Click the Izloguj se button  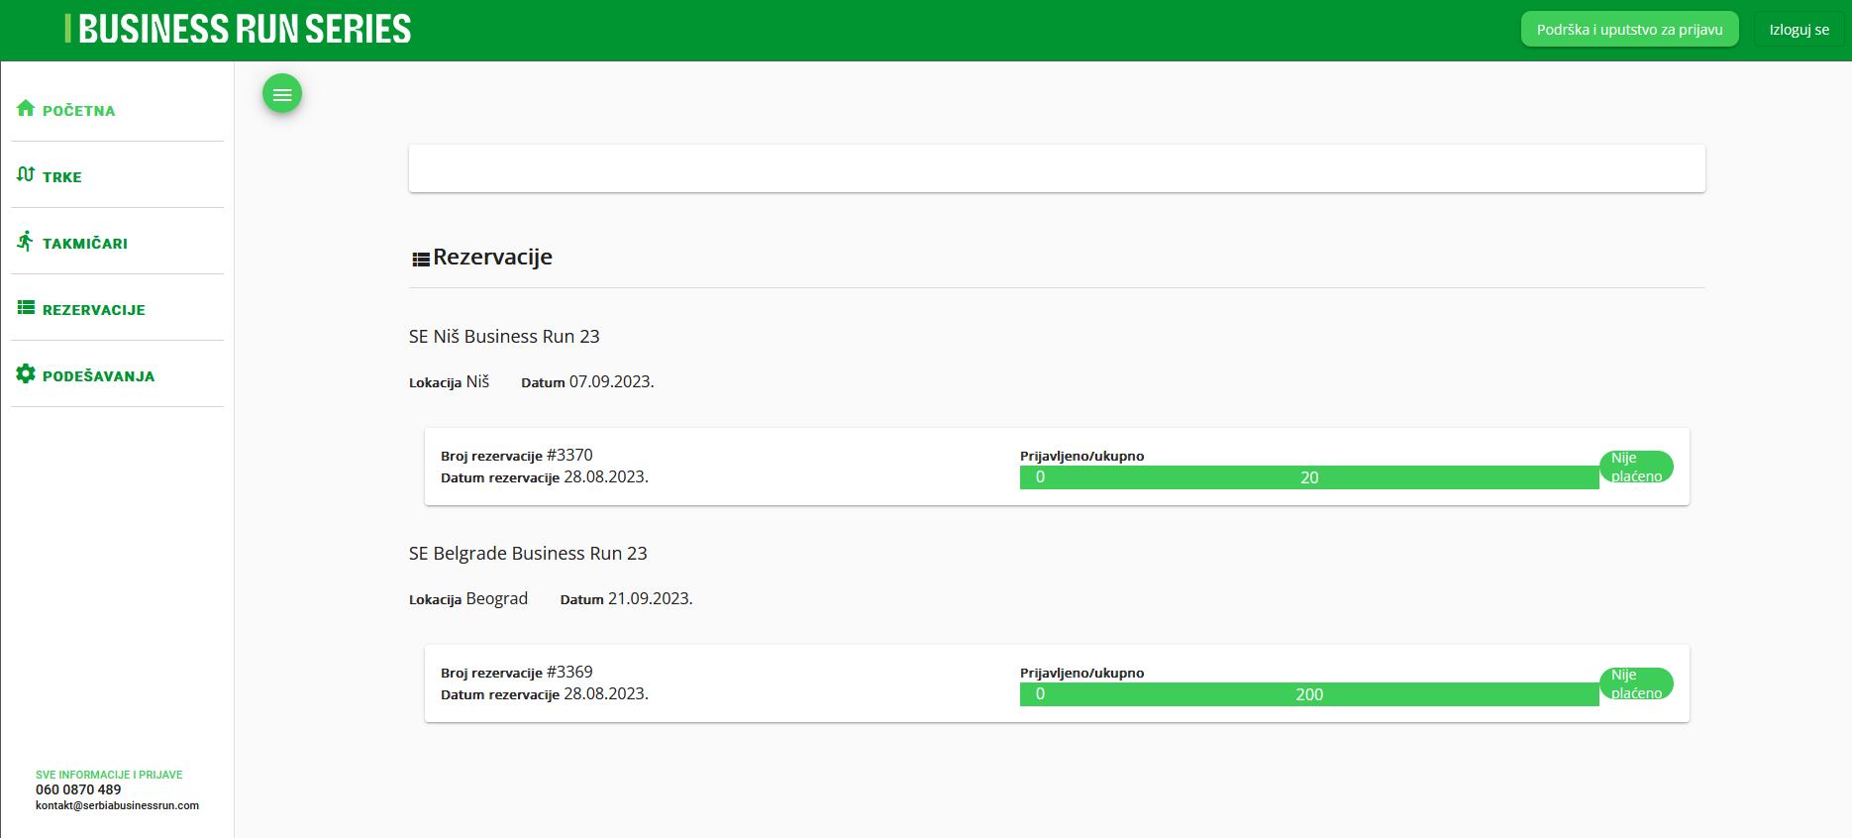coord(1799,30)
